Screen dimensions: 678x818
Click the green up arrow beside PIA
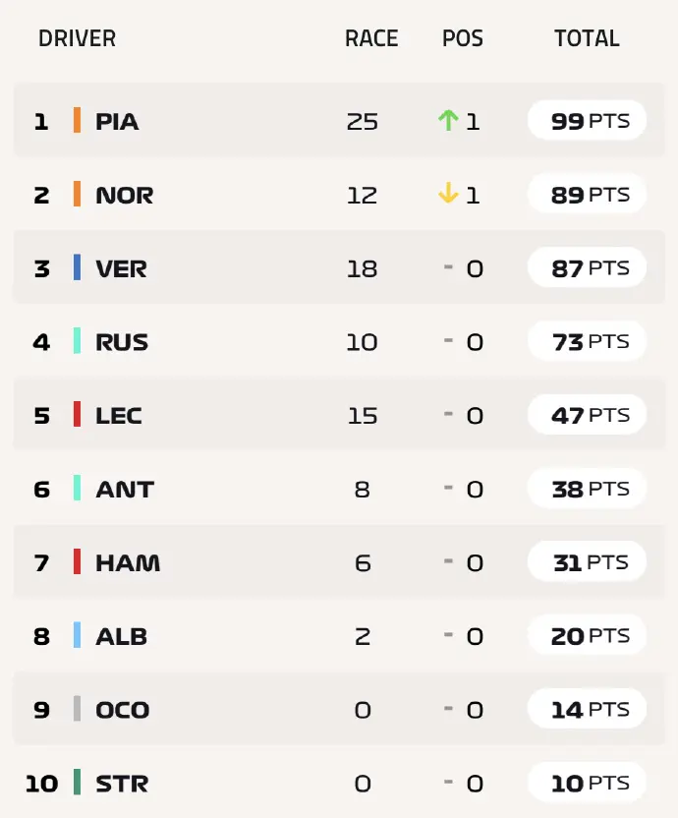pos(448,120)
